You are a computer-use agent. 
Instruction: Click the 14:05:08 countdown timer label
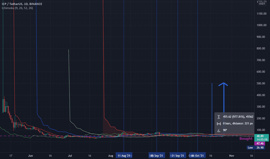pyautogui.click(x=262, y=140)
